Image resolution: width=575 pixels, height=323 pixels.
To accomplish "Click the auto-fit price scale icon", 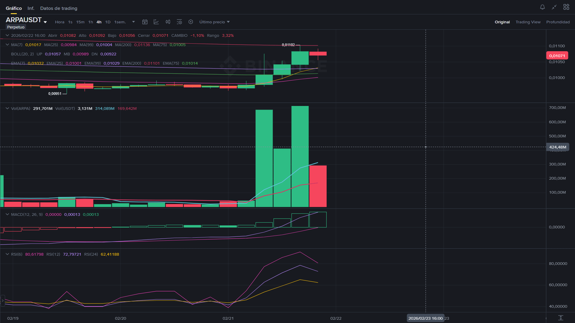I will coord(561,318).
